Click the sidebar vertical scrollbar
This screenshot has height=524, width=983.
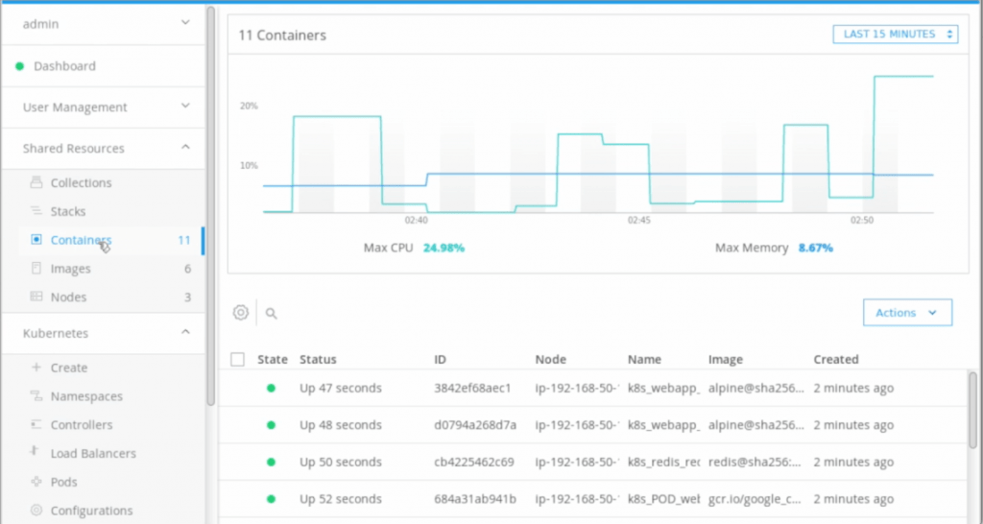(x=210, y=205)
